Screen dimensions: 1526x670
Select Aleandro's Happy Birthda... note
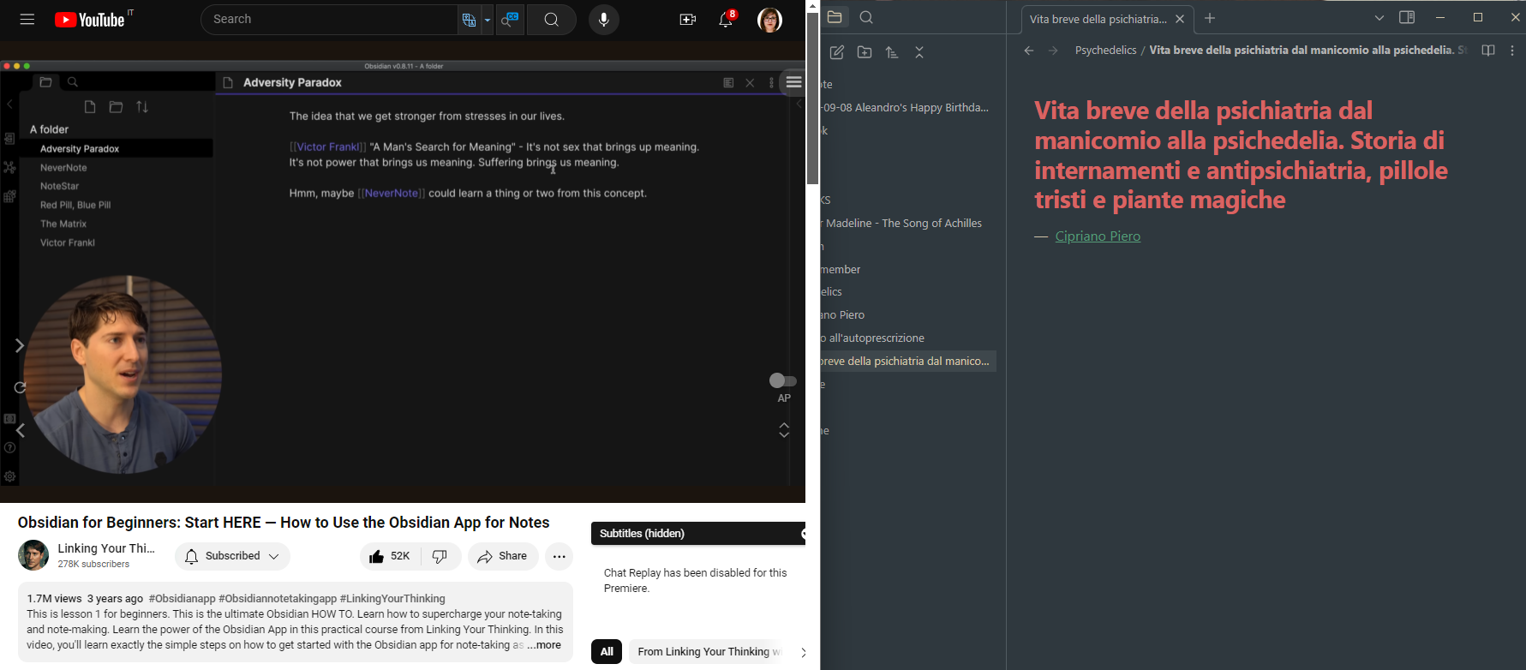pos(908,108)
